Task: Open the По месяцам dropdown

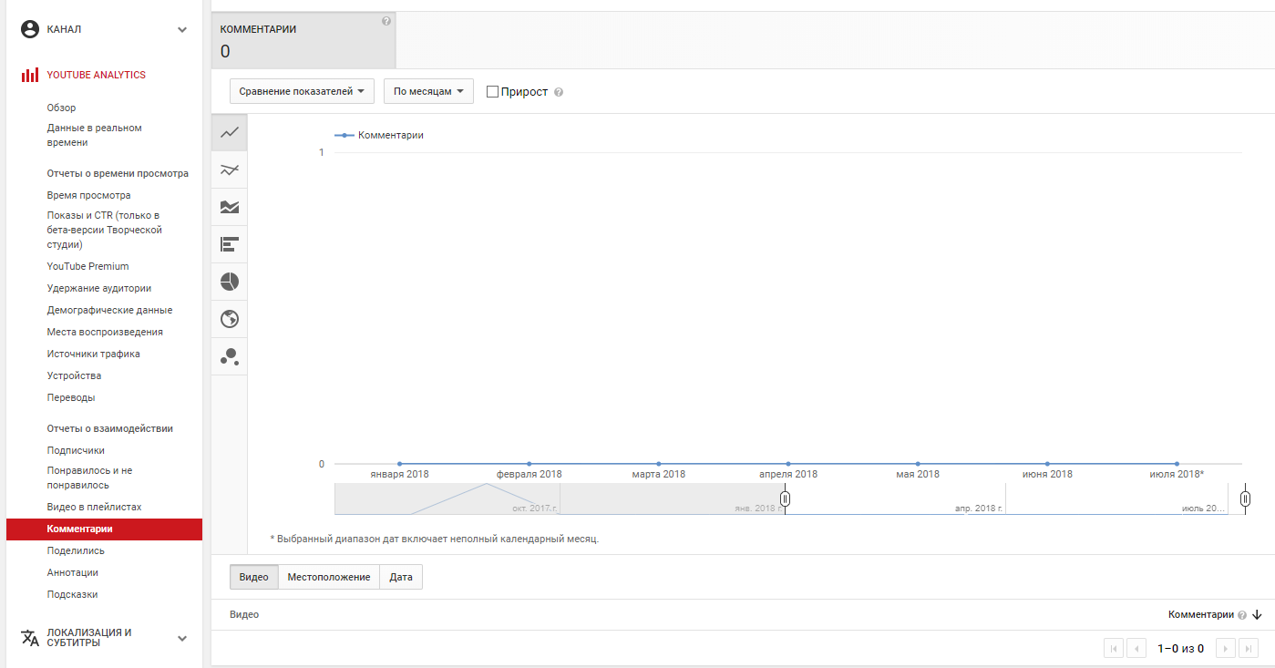Action: pyautogui.click(x=428, y=91)
